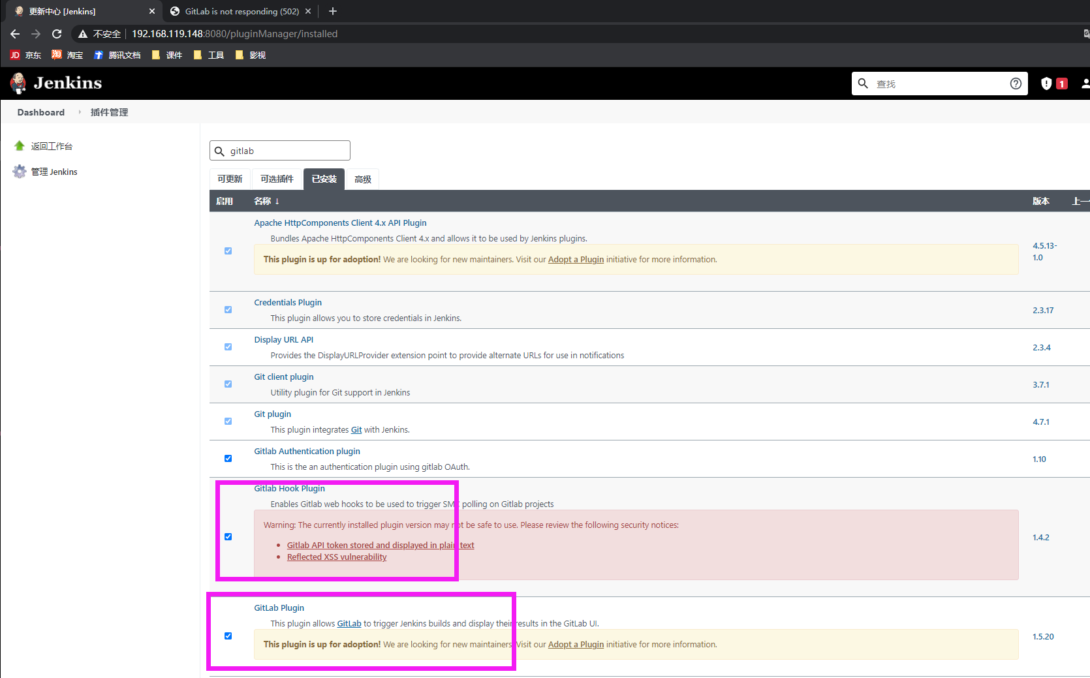Click the browser address bar URL
Image resolution: width=1090 pixels, height=678 pixels.
[x=235, y=34]
